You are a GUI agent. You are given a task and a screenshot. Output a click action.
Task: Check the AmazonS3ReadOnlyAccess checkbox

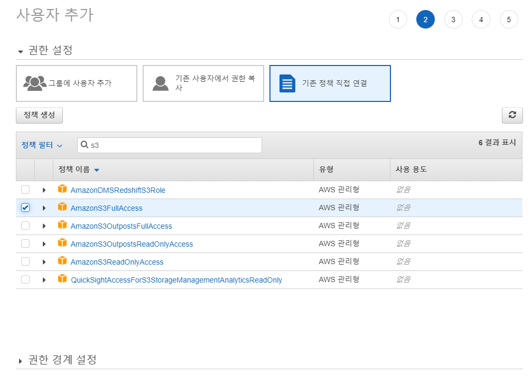(x=25, y=261)
